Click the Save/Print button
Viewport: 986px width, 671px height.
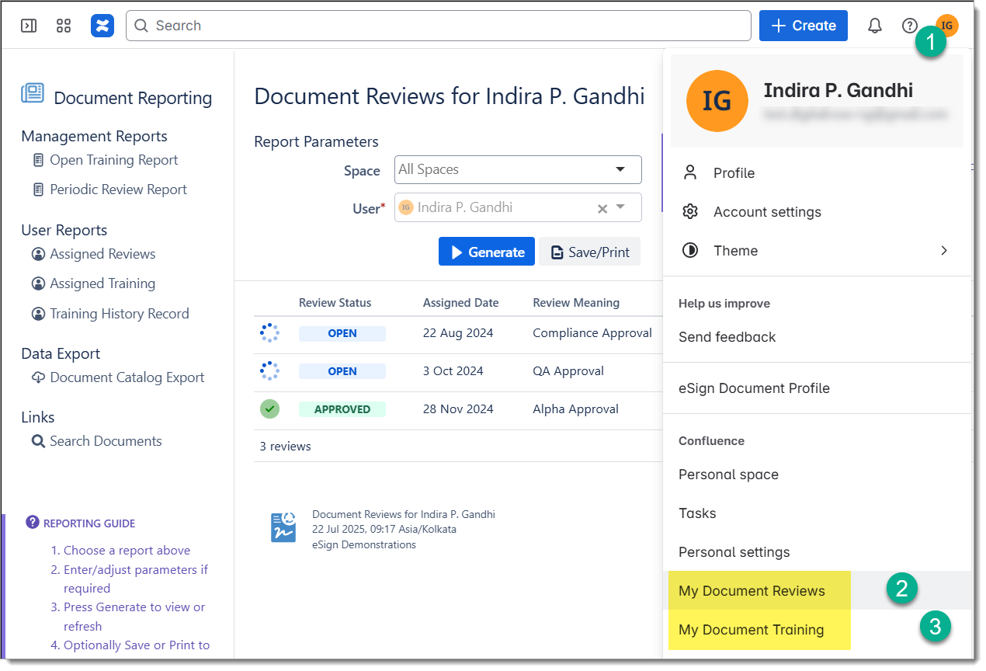coord(590,252)
